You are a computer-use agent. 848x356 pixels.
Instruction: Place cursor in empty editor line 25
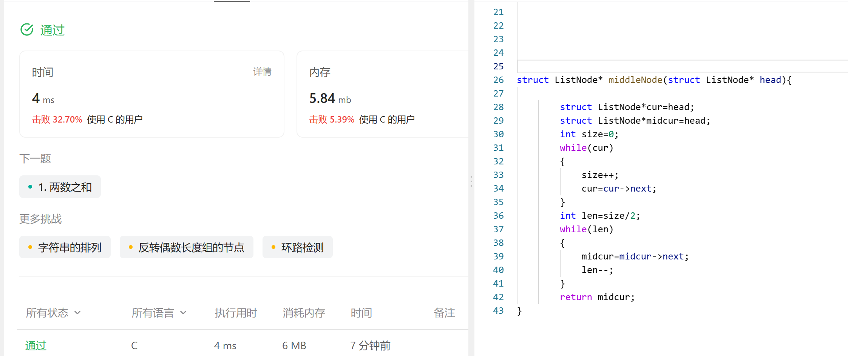click(682, 66)
